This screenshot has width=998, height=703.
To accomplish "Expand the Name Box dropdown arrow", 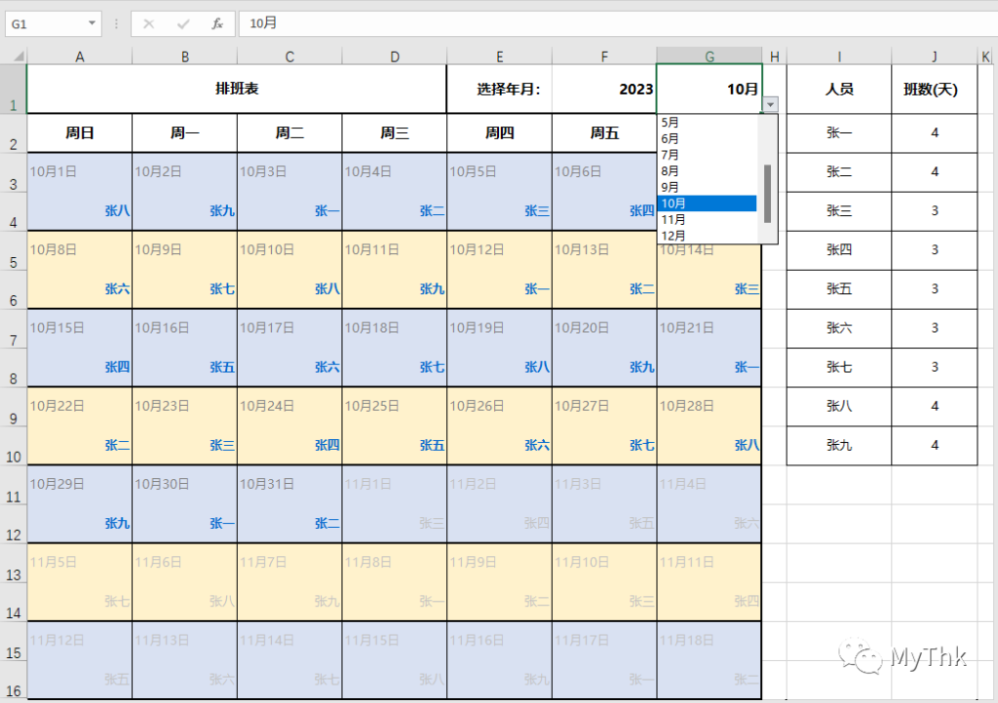I will [x=93, y=23].
